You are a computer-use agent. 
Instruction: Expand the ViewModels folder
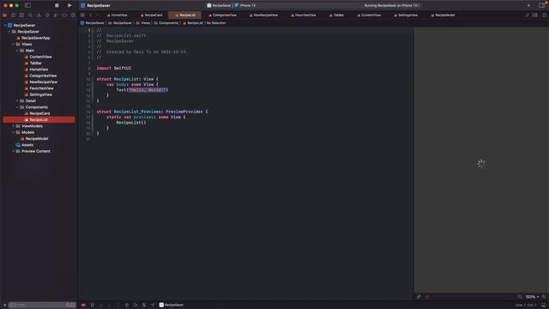14,126
